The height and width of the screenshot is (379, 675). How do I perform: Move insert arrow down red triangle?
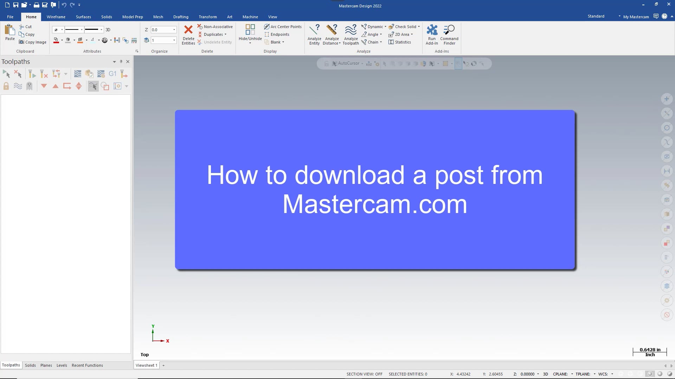[44, 86]
